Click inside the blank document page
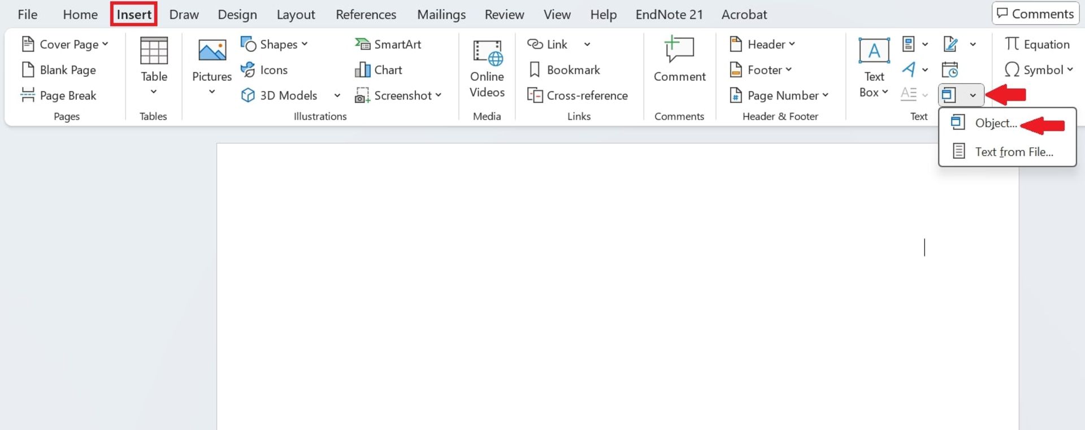The width and height of the screenshot is (1085, 430). 618,286
